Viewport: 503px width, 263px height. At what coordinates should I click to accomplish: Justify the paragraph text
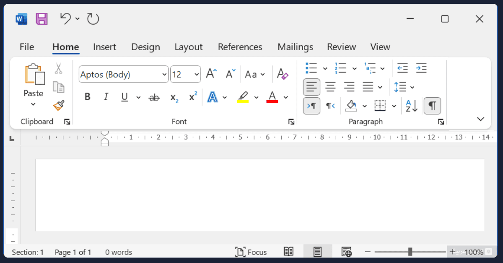(368, 87)
